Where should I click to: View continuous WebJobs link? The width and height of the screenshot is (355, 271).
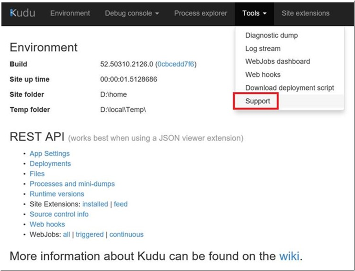pyautogui.click(x=126, y=234)
